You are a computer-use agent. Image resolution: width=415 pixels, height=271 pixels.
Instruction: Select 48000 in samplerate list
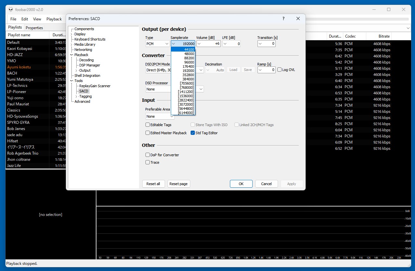point(183,54)
